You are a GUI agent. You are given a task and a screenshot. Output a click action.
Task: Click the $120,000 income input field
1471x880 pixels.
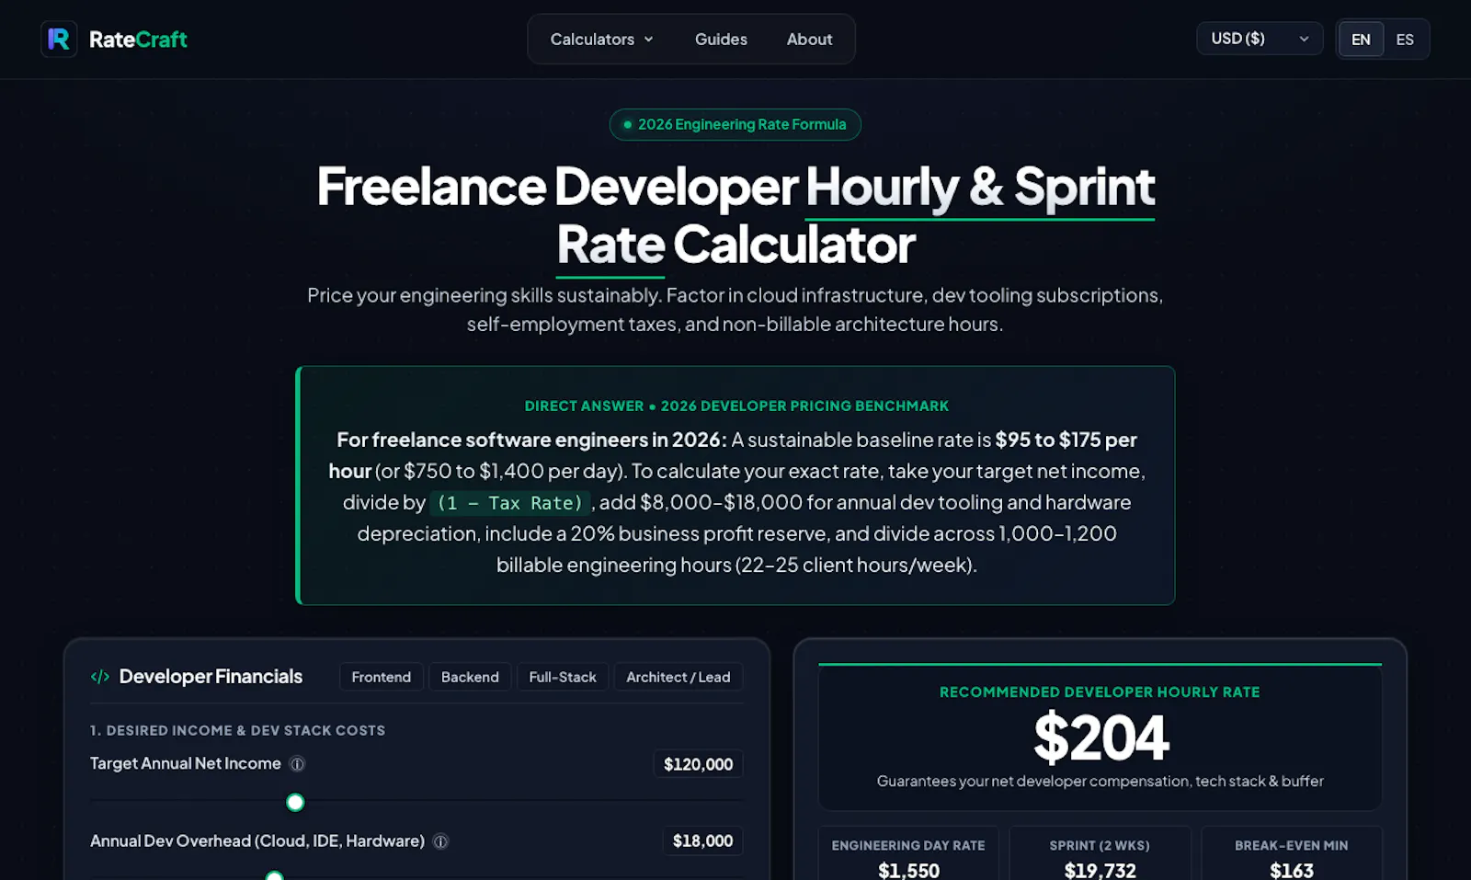699,764
